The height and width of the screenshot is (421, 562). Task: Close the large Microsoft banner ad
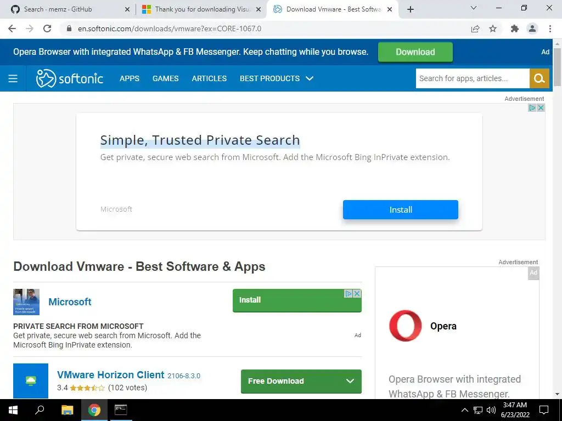pyautogui.click(x=541, y=108)
